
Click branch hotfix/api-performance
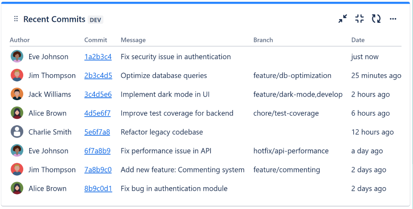(291, 151)
